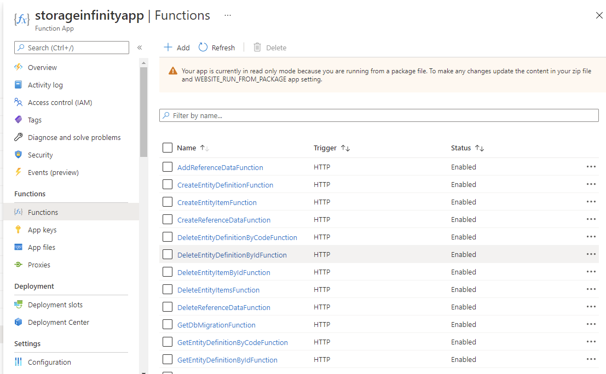606x374 pixels.
Task: Click the Deployment Center cube icon
Action: coord(19,322)
